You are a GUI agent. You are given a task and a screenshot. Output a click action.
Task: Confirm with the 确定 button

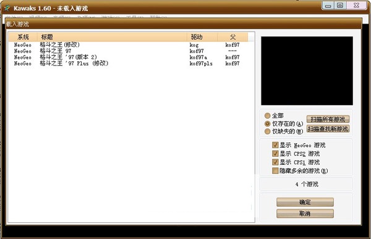305,202
